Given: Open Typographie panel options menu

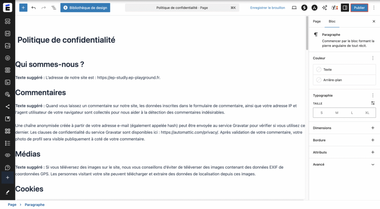Looking at the screenshot, I should tap(373, 95).
